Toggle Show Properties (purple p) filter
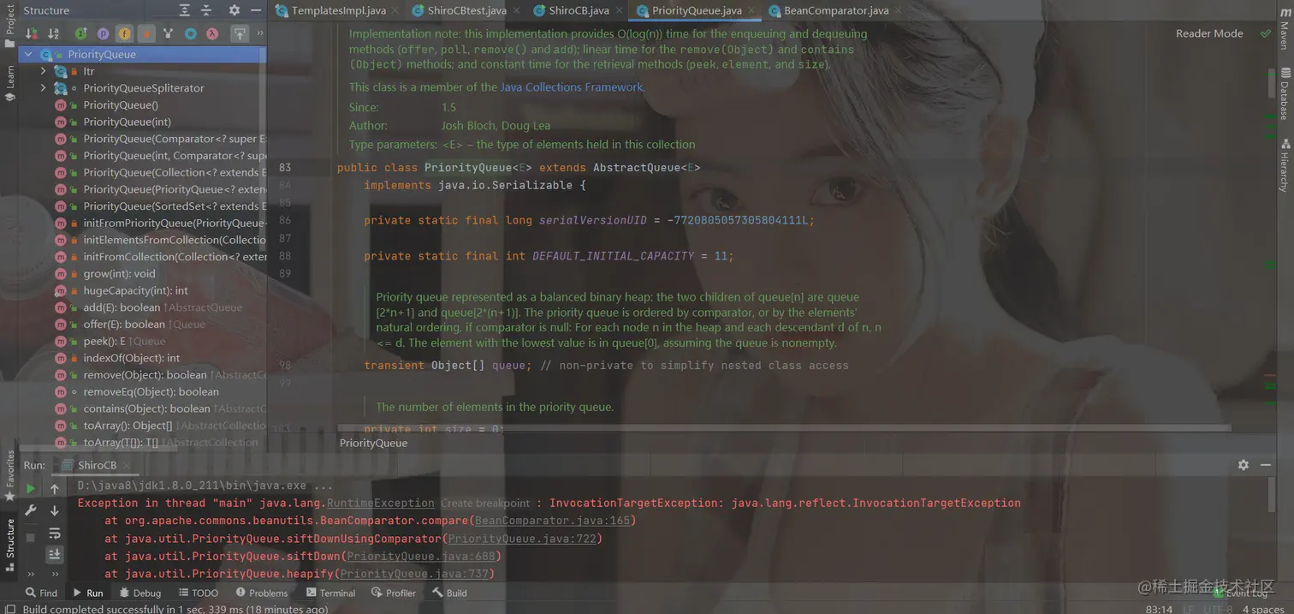 coord(103,33)
